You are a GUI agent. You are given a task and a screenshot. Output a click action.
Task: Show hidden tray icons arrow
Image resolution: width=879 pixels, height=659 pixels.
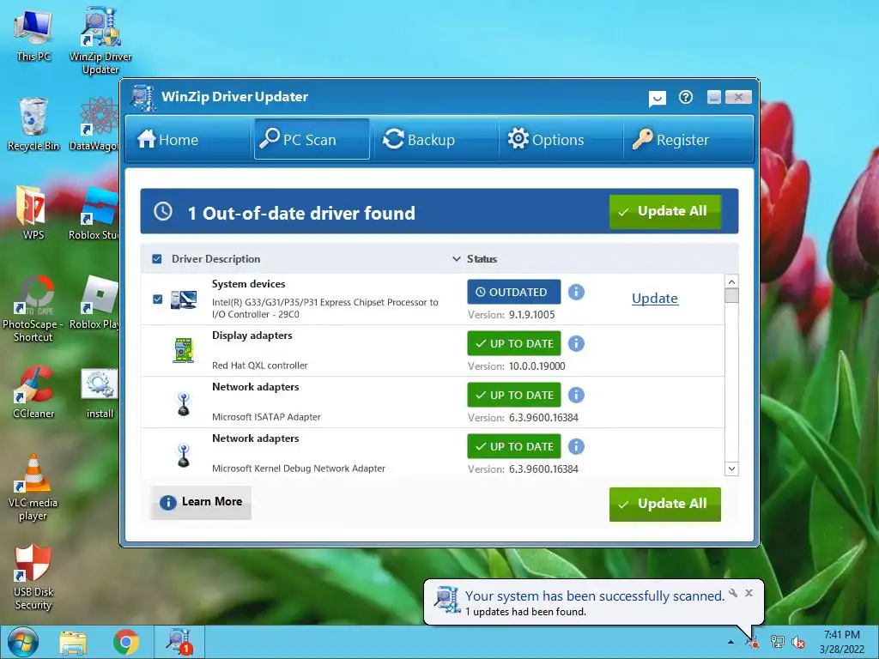pos(730,642)
